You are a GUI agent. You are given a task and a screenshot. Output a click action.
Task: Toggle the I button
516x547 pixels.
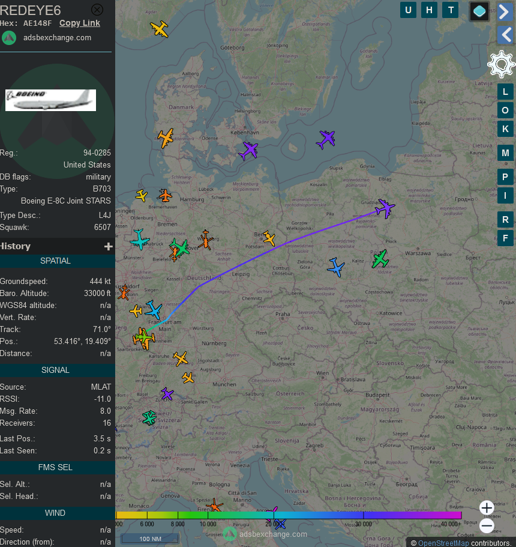point(505,196)
